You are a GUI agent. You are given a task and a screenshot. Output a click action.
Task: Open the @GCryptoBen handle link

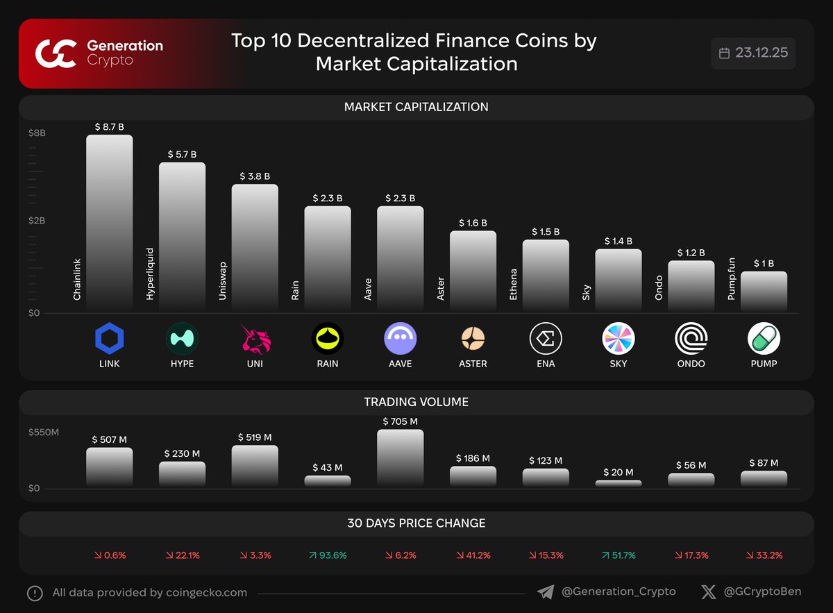click(x=762, y=592)
